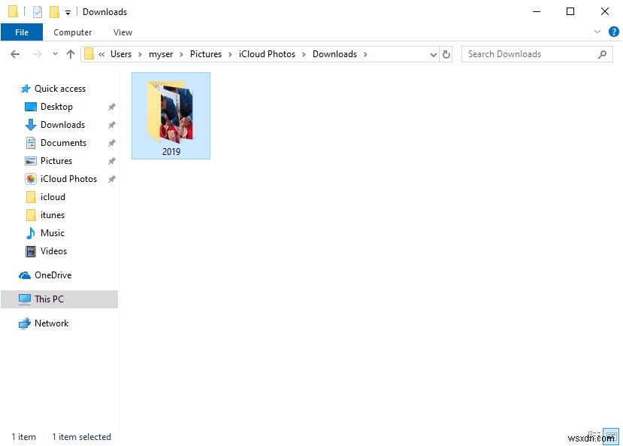
Task: Open the File ribbon tab
Action: [22, 32]
